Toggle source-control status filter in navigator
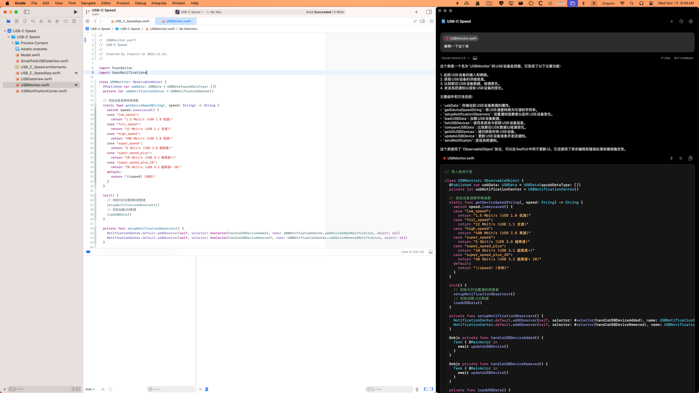 pos(78,389)
